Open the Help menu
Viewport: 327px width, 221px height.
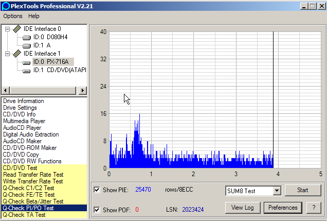[x=34, y=16]
